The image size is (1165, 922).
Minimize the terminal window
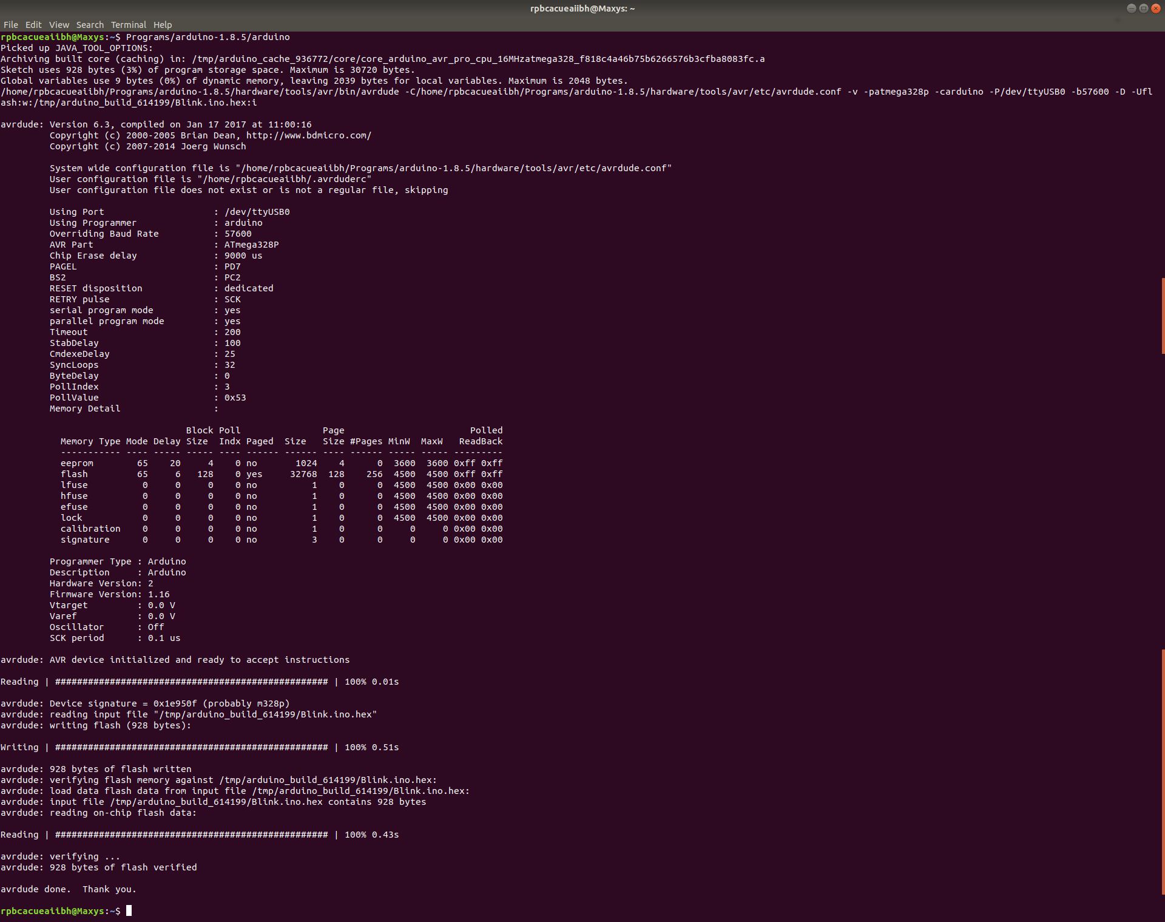pyautogui.click(x=1131, y=8)
